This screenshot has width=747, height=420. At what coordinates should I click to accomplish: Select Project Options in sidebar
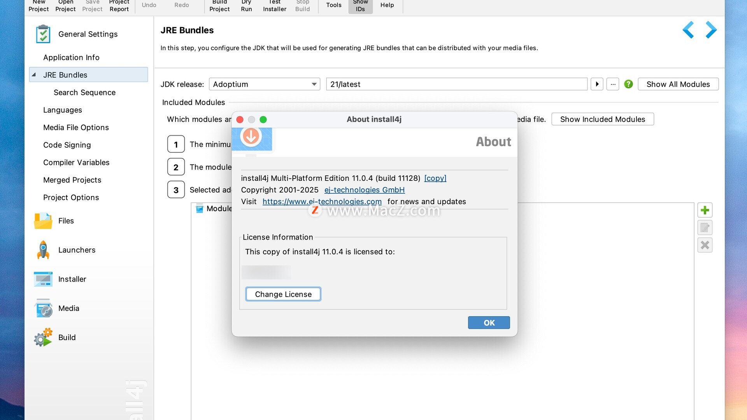(71, 197)
